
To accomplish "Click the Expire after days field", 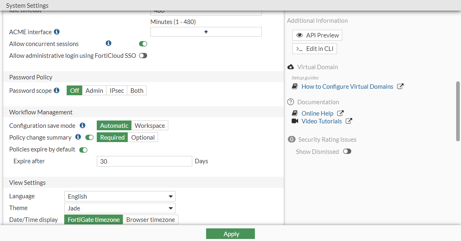I will coord(144,162).
